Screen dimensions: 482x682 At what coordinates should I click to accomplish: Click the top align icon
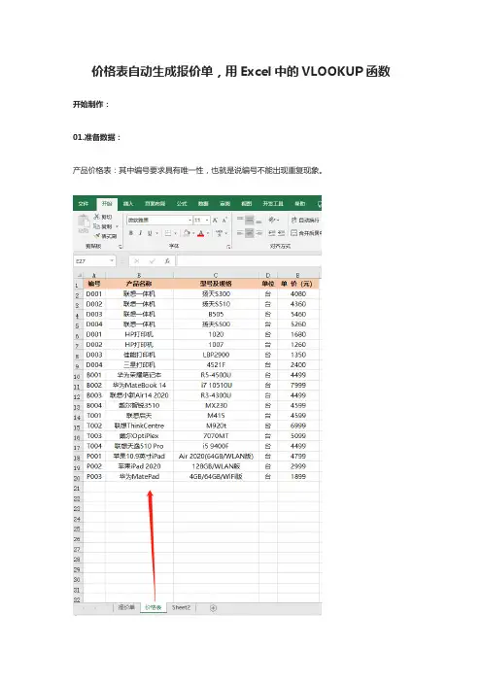click(240, 220)
